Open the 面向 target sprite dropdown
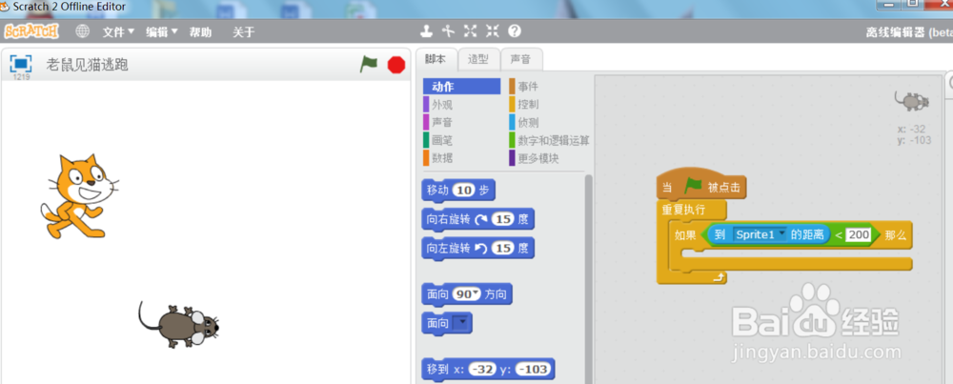Image resolution: width=953 pixels, height=384 pixels. pos(462,323)
